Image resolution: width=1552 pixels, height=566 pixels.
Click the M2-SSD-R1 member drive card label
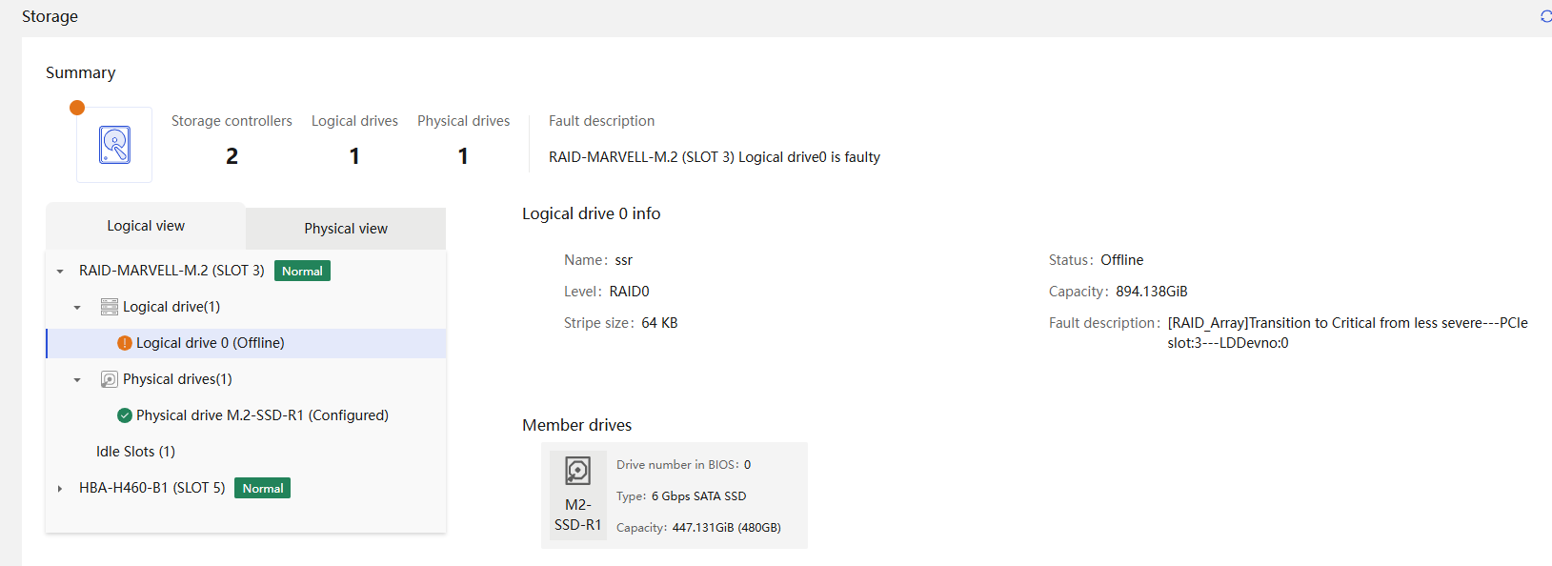(x=578, y=515)
